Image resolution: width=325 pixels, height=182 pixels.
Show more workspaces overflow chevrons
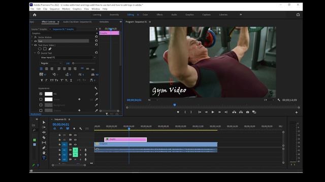(241, 15)
